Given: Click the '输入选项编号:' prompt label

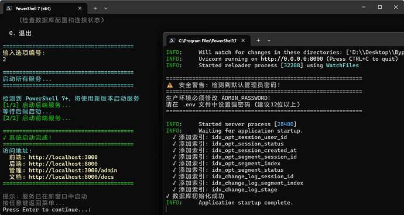Looking at the screenshot, I should tap(24, 53).
